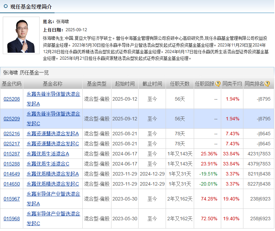
Task: Click the 25.36% return for fund 015287
Action: (x=209, y=154)
